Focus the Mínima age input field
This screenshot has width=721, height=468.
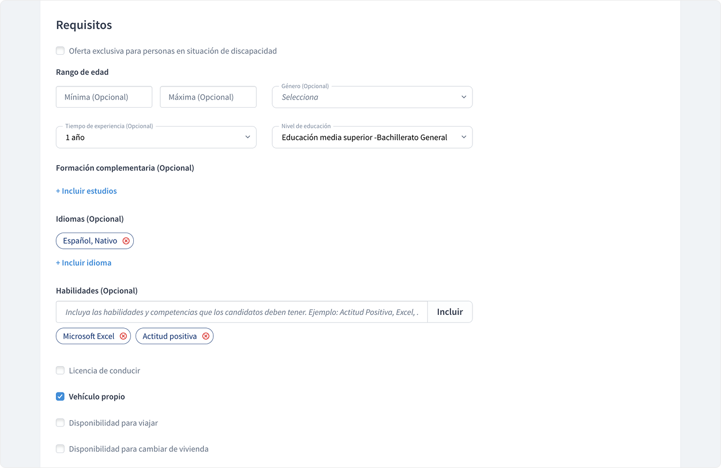[x=104, y=97]
